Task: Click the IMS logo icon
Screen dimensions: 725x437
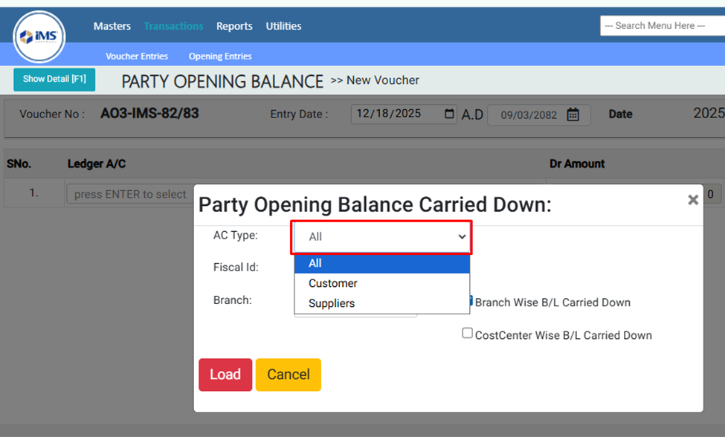Action: point(39,37)
